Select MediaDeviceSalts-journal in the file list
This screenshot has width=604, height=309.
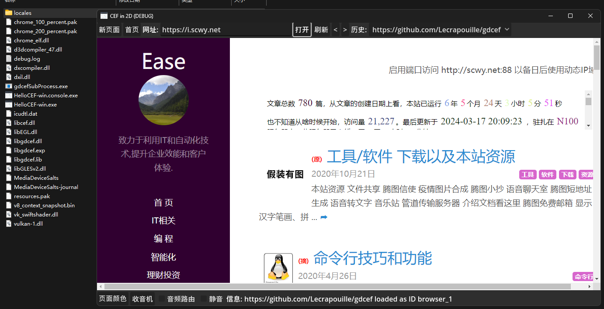(x=46, y=187)
